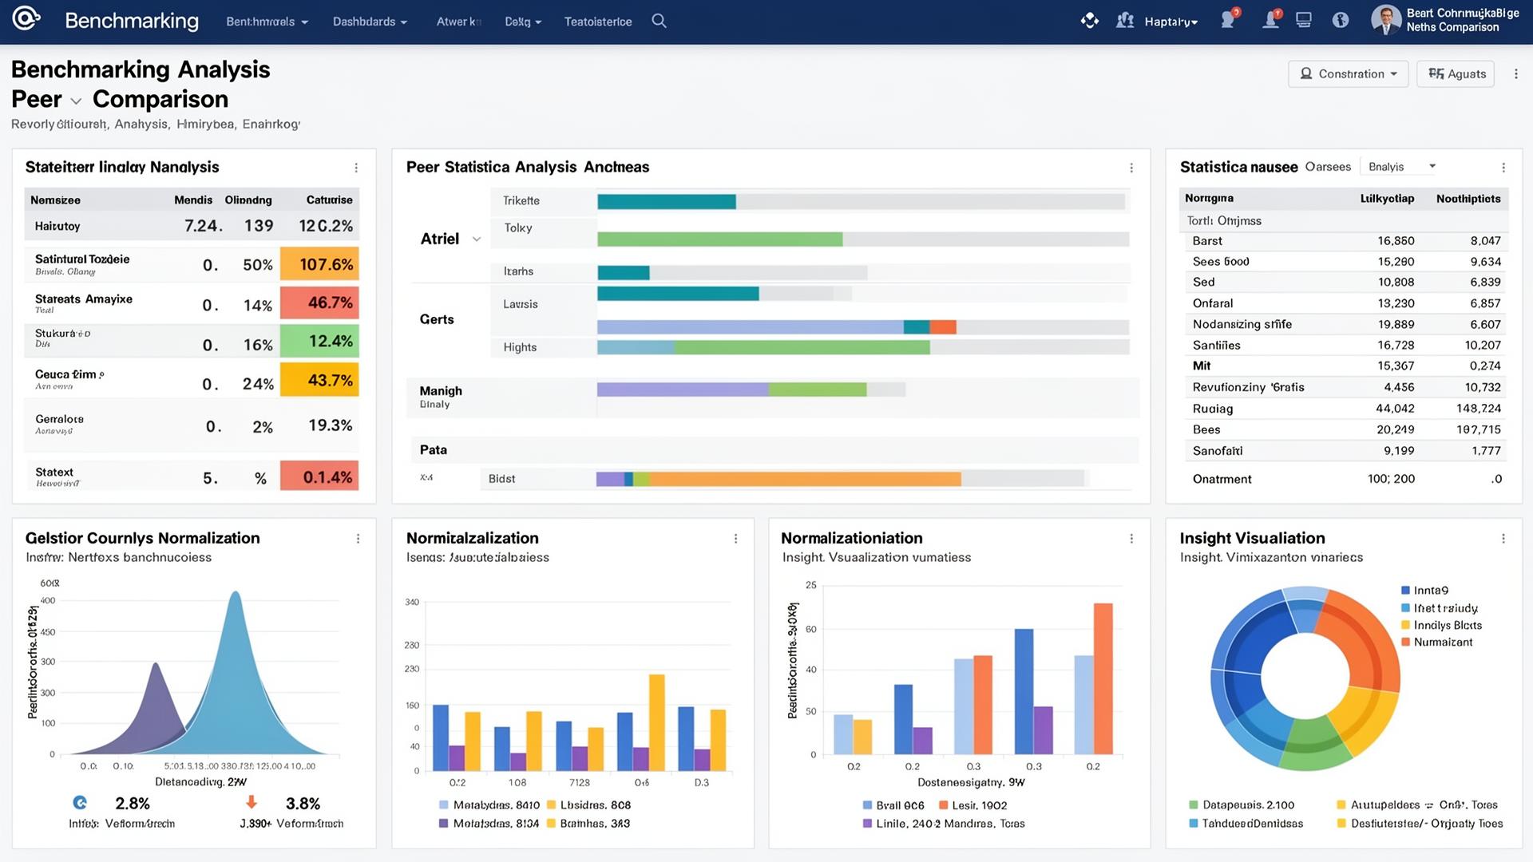Toggle the Numaizant legend series
This screenshot has width=1533, height=862.
tap(1436, 643)
